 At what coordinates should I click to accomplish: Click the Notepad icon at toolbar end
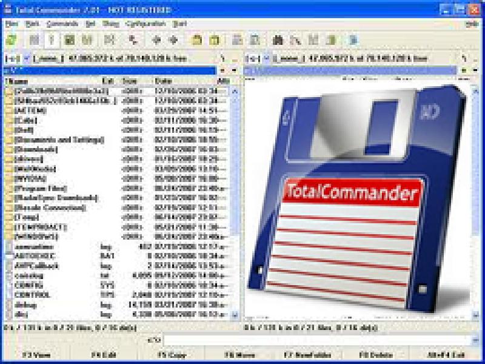[353, 40]
